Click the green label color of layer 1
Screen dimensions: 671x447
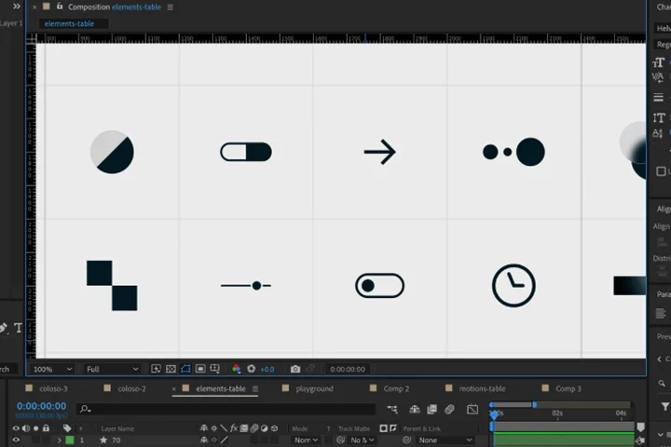(69, 440)
